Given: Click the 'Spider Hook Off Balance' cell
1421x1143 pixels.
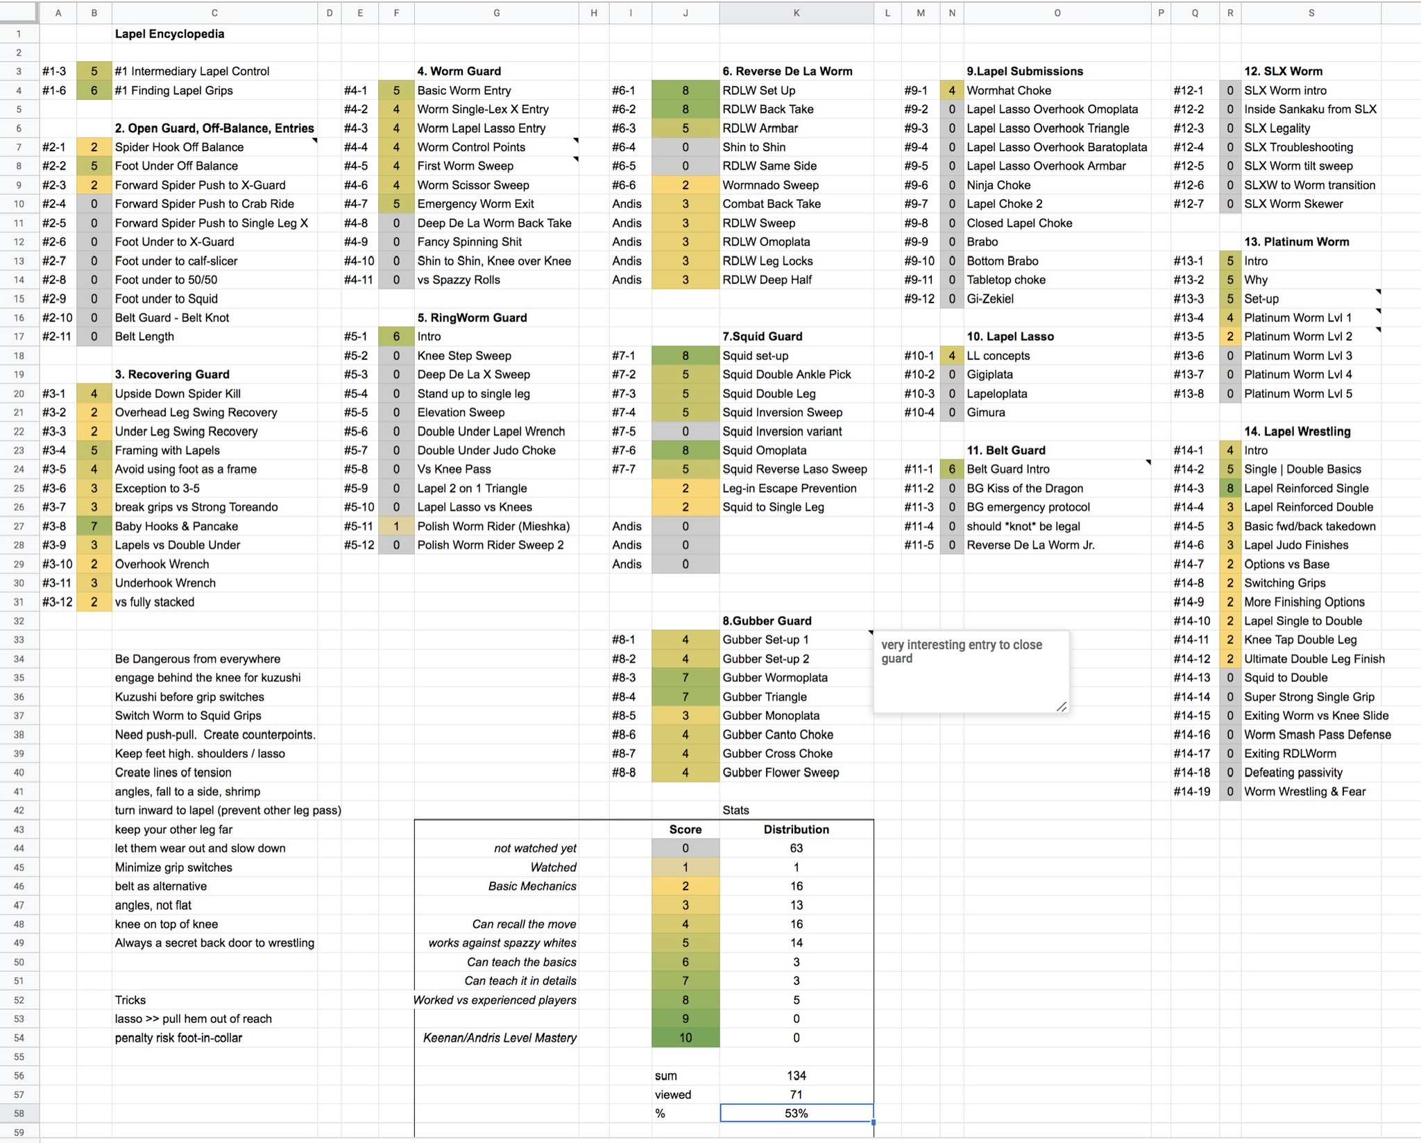Looking at the screenshot, I should [x=179, y=147].
